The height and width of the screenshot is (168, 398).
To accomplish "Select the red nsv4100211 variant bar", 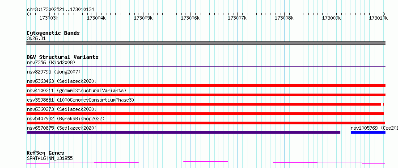I will [x=206, y=95].
